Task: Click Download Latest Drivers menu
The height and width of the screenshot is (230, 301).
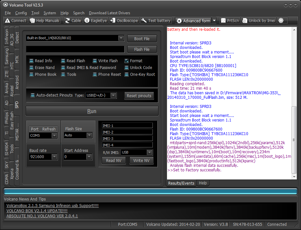Action: pos(109,13)
